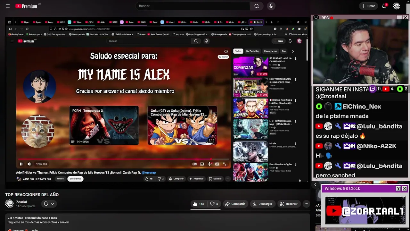
Task: Open the YouTube guide hamburger menu
Action: pyautogui.click(x=8, y=6)
